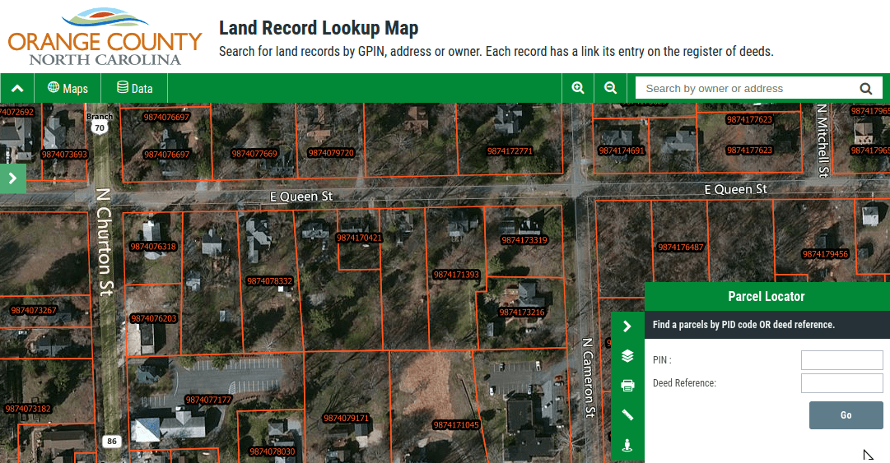Click the search magnifier icon
This screenshot has width=890, height=463.
pos(865,89)
